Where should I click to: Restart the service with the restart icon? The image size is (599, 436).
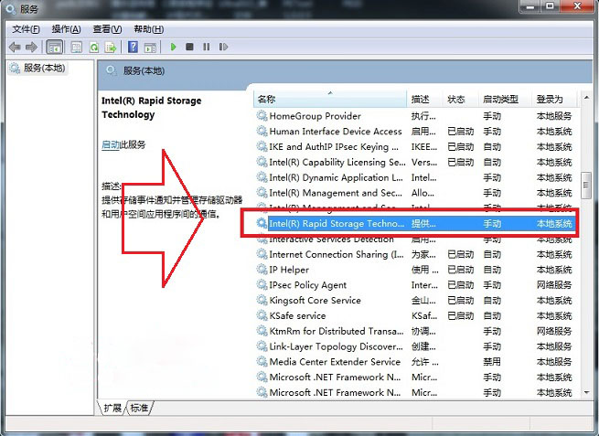pos(223,47)
